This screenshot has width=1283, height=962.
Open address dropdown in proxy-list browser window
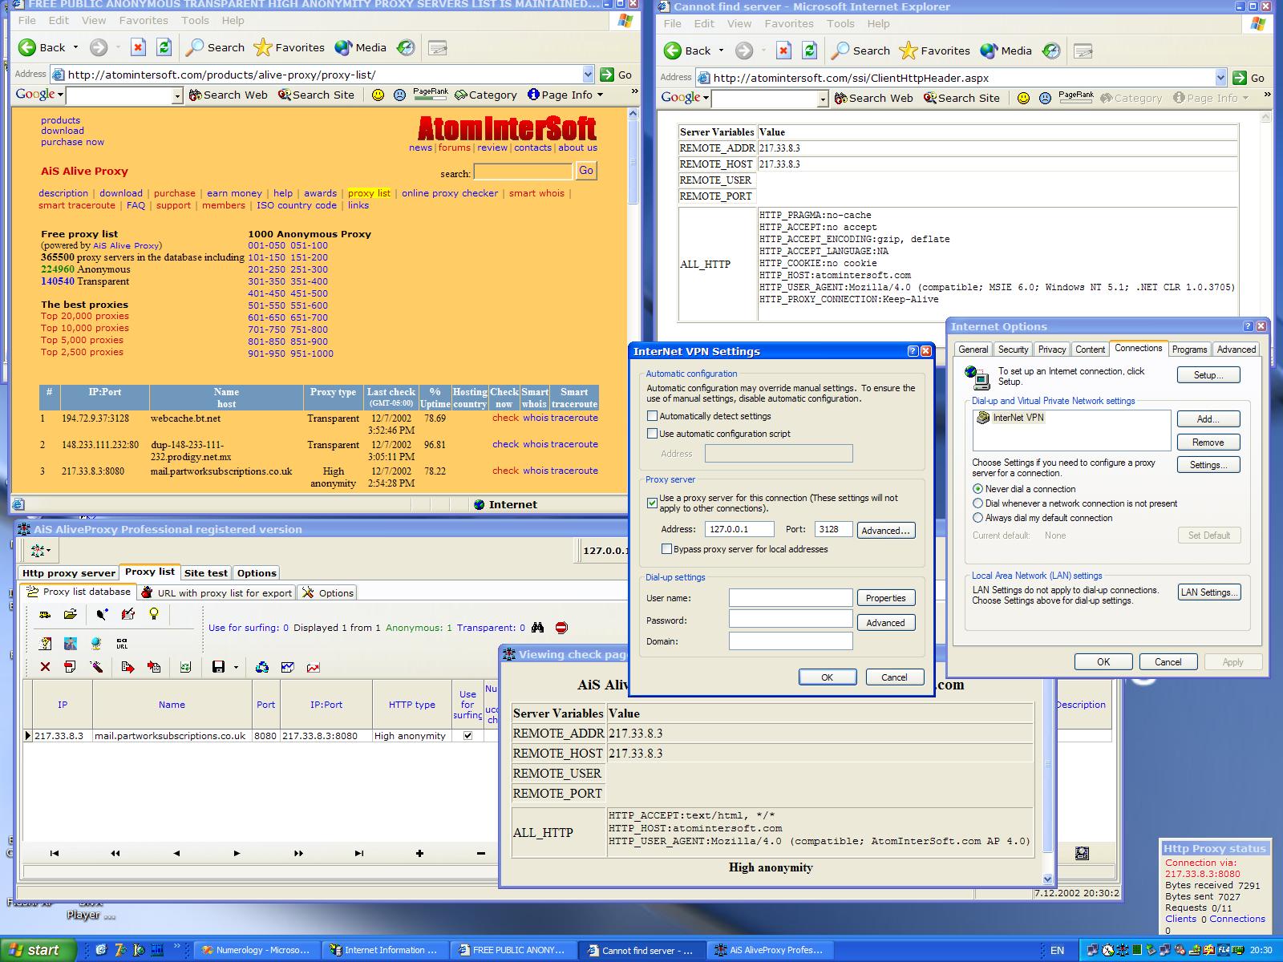pyautogui.click(x=588, y=75)
